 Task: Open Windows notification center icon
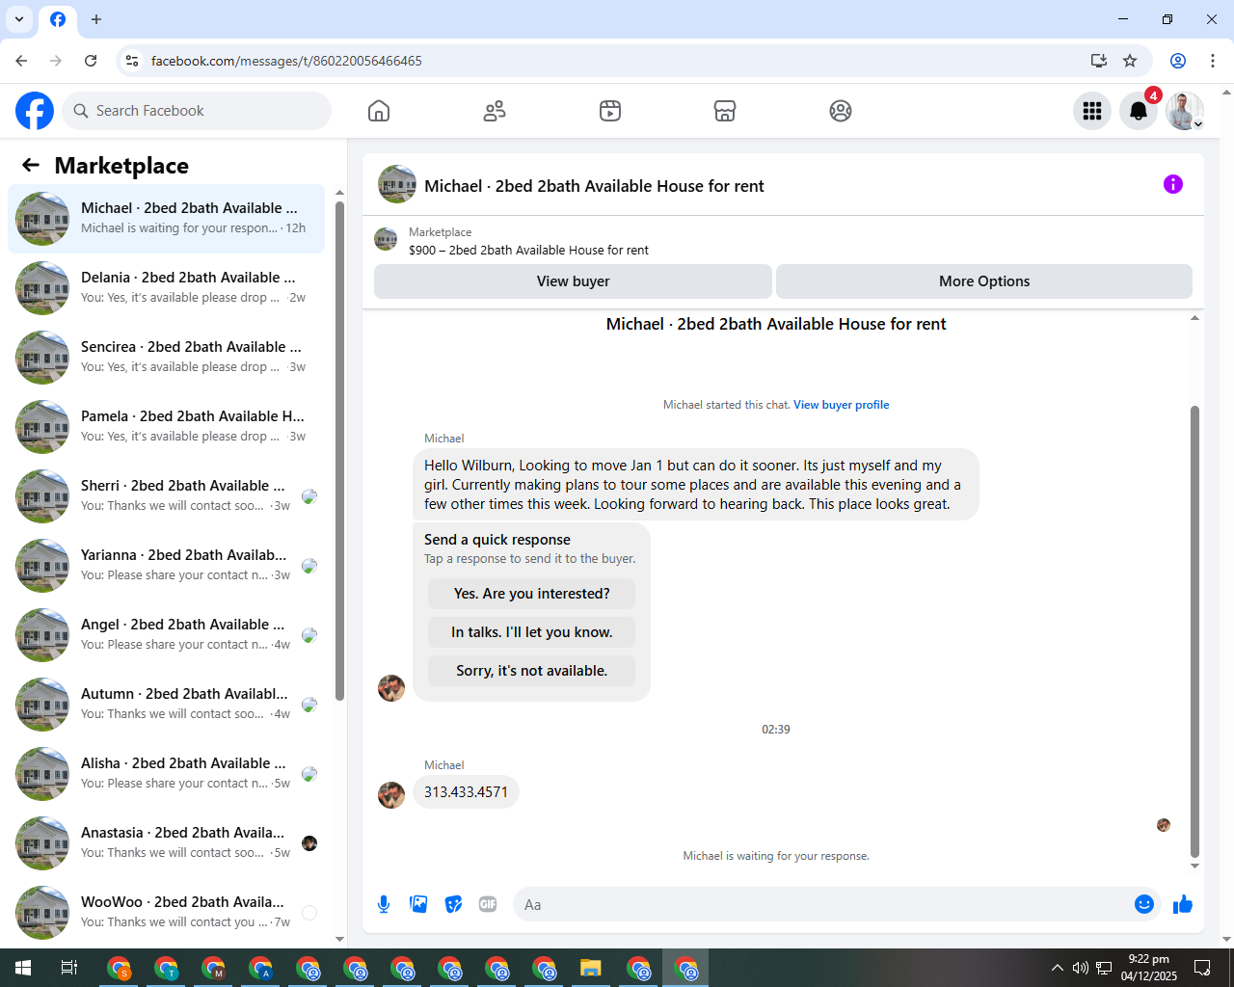pos(1202,968)
